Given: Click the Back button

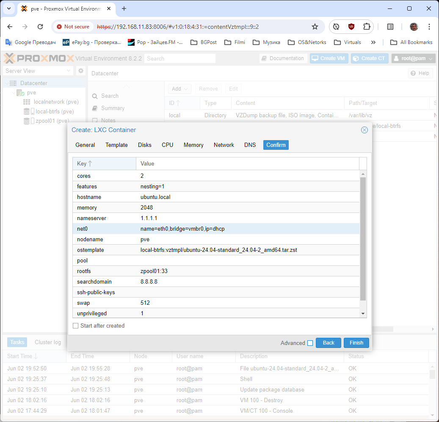Looking at the screenshot, I should click(x=329, y=343).
